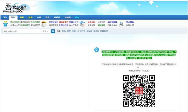This screenshot has height=112, width=188.
Task: Click hot search keyword 内购
Action: coord(74,31)
